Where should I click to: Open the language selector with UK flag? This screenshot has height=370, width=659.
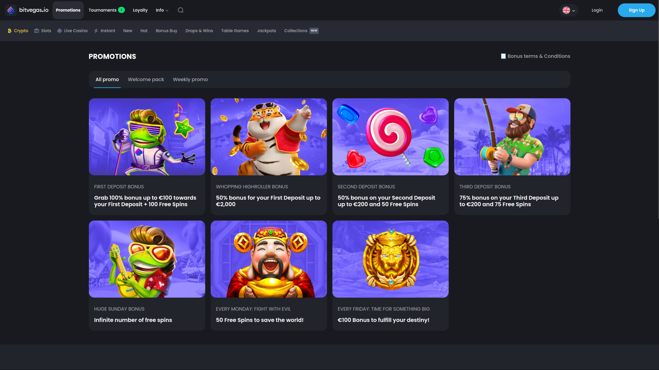[x=568, y=10]
